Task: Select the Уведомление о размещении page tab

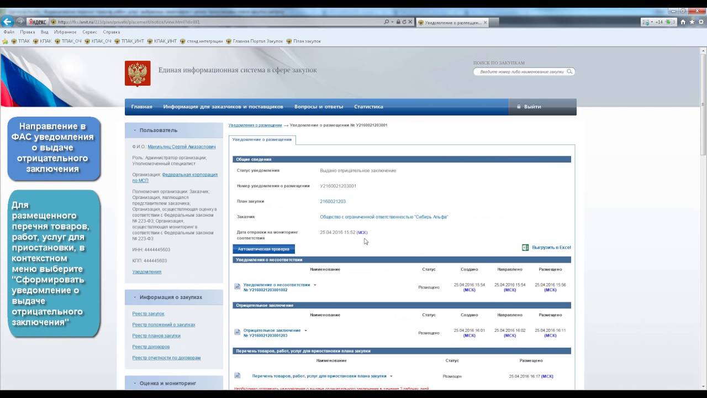Action: (x=262, y=140)
